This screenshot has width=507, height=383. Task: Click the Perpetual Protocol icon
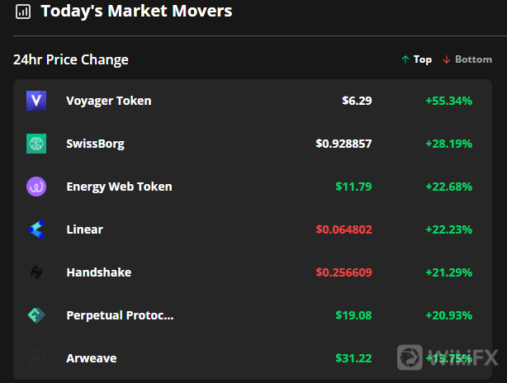click(36, 315)
